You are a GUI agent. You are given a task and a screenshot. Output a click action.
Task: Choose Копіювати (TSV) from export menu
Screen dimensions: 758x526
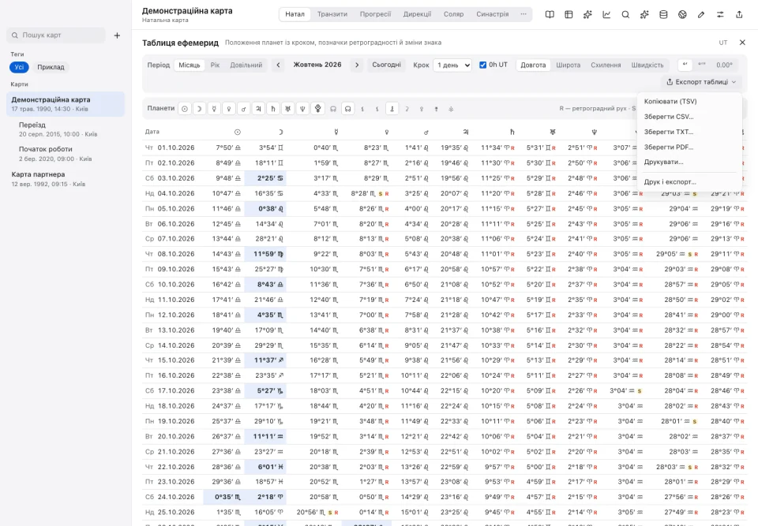tap(689, 102)
